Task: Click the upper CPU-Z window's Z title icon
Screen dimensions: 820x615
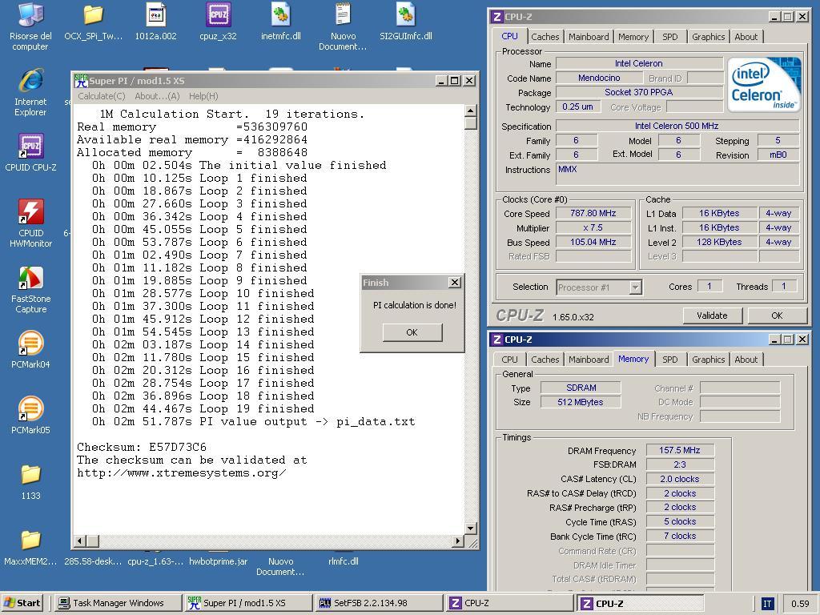Action: click(497, 17)
